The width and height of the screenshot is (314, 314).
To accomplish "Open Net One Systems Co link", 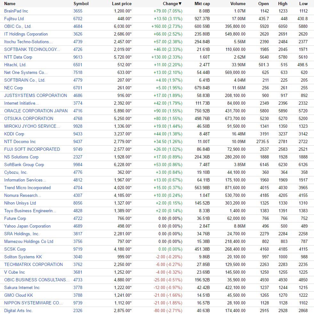I will [x=26, y=72].
